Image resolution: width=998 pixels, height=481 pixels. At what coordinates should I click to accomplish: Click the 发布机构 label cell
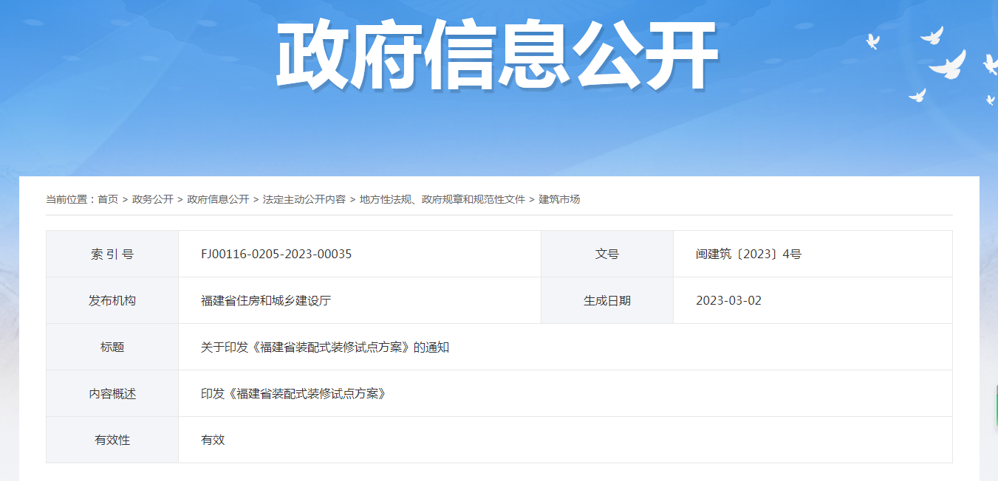point(112,300)
